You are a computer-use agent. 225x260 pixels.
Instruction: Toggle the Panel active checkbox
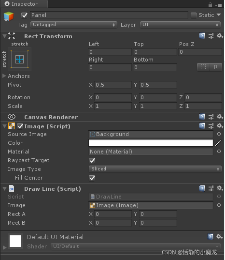tap(24, 15)
